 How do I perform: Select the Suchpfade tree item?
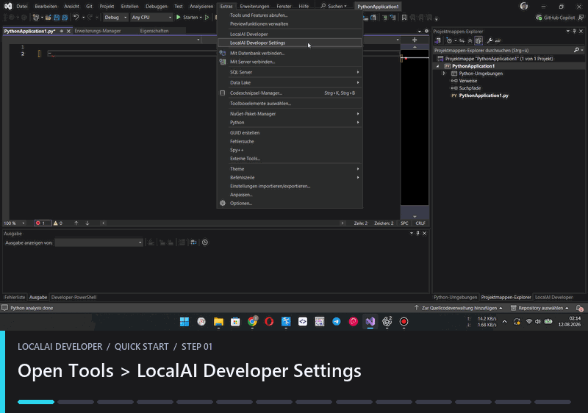pyautogui.click(x=470, y=88)
